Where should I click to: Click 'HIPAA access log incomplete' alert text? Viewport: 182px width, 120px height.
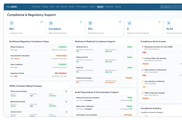(x=155, y=93)
